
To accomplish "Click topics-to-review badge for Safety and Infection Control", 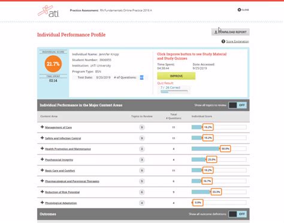I will coord(142,138).
